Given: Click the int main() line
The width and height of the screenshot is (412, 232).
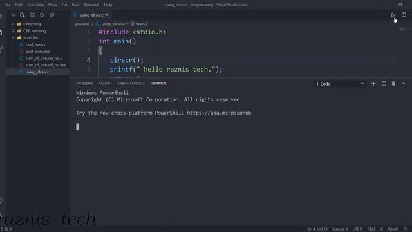Looking at the screenshot, I should pos(117,41).
